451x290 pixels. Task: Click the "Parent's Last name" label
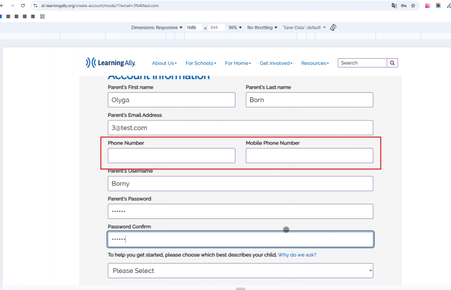coord(268,87)
